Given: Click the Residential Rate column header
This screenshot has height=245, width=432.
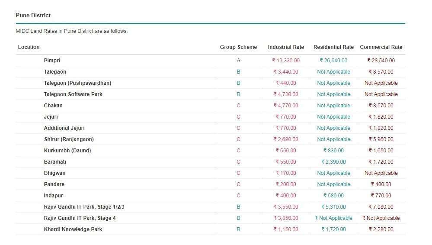Looking at the screenshot, I should click(x=333, y=47).
